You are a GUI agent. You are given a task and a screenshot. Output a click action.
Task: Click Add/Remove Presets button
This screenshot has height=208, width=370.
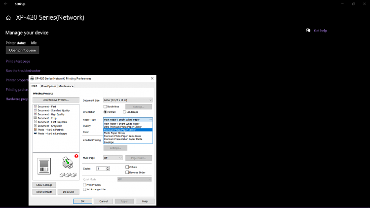click(56, 100)
